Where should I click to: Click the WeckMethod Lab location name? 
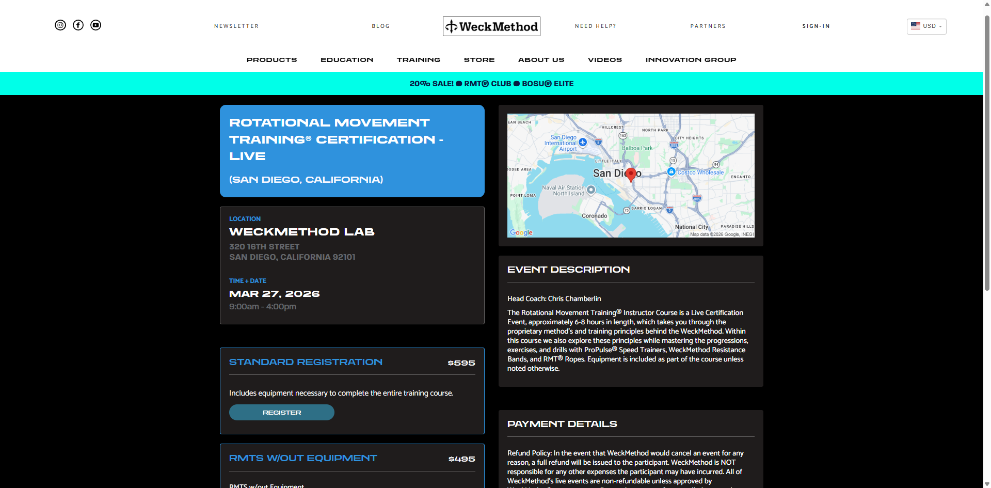(302, 232)
